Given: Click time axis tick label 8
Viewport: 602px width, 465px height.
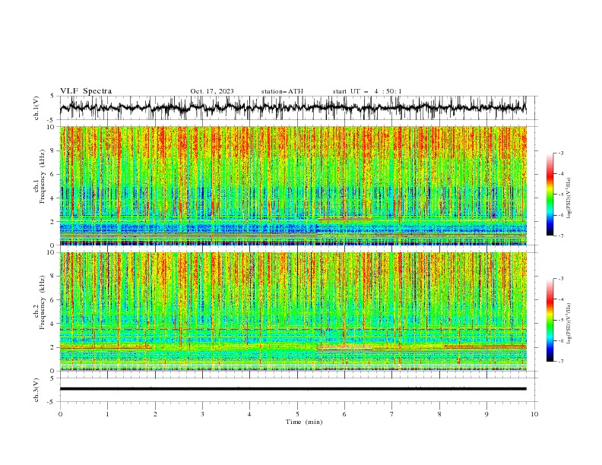Looking at the screenshot, I should click(439, 414).
